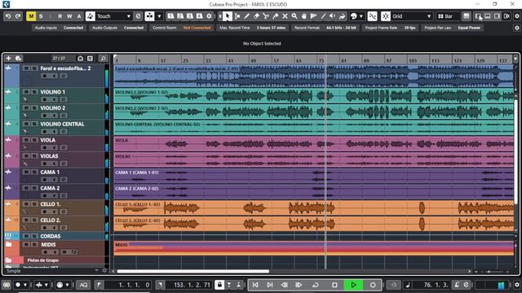Image resolution: width=522 pixels, height=293 pixels.
Task: Click Project Pan Law Equal Power
Action: click(452, 28)
